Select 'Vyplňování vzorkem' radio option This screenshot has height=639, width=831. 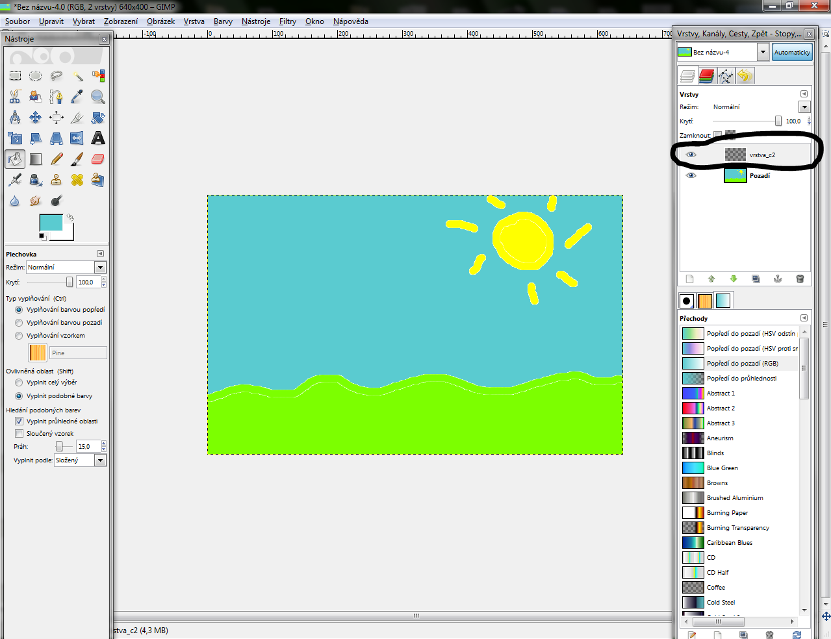pos(19,336)
